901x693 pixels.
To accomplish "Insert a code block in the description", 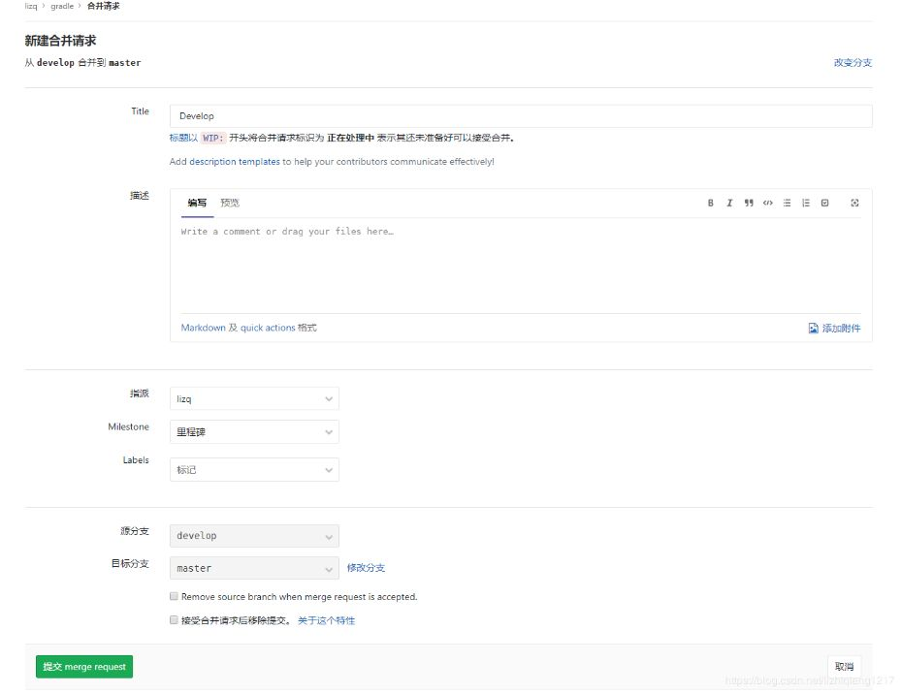I will tap(769, 203).
